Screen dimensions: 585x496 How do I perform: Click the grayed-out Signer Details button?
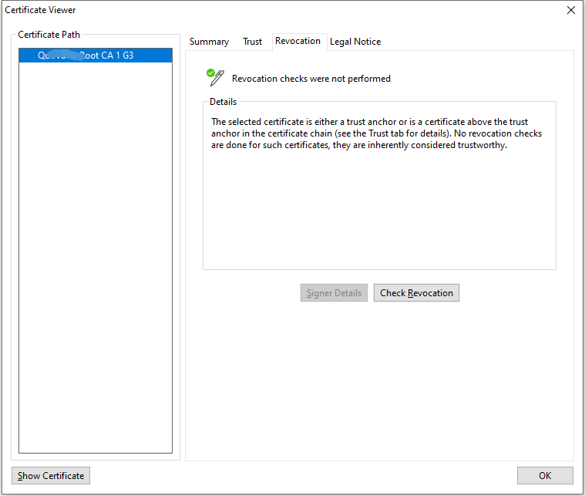[x=334, y=293]
